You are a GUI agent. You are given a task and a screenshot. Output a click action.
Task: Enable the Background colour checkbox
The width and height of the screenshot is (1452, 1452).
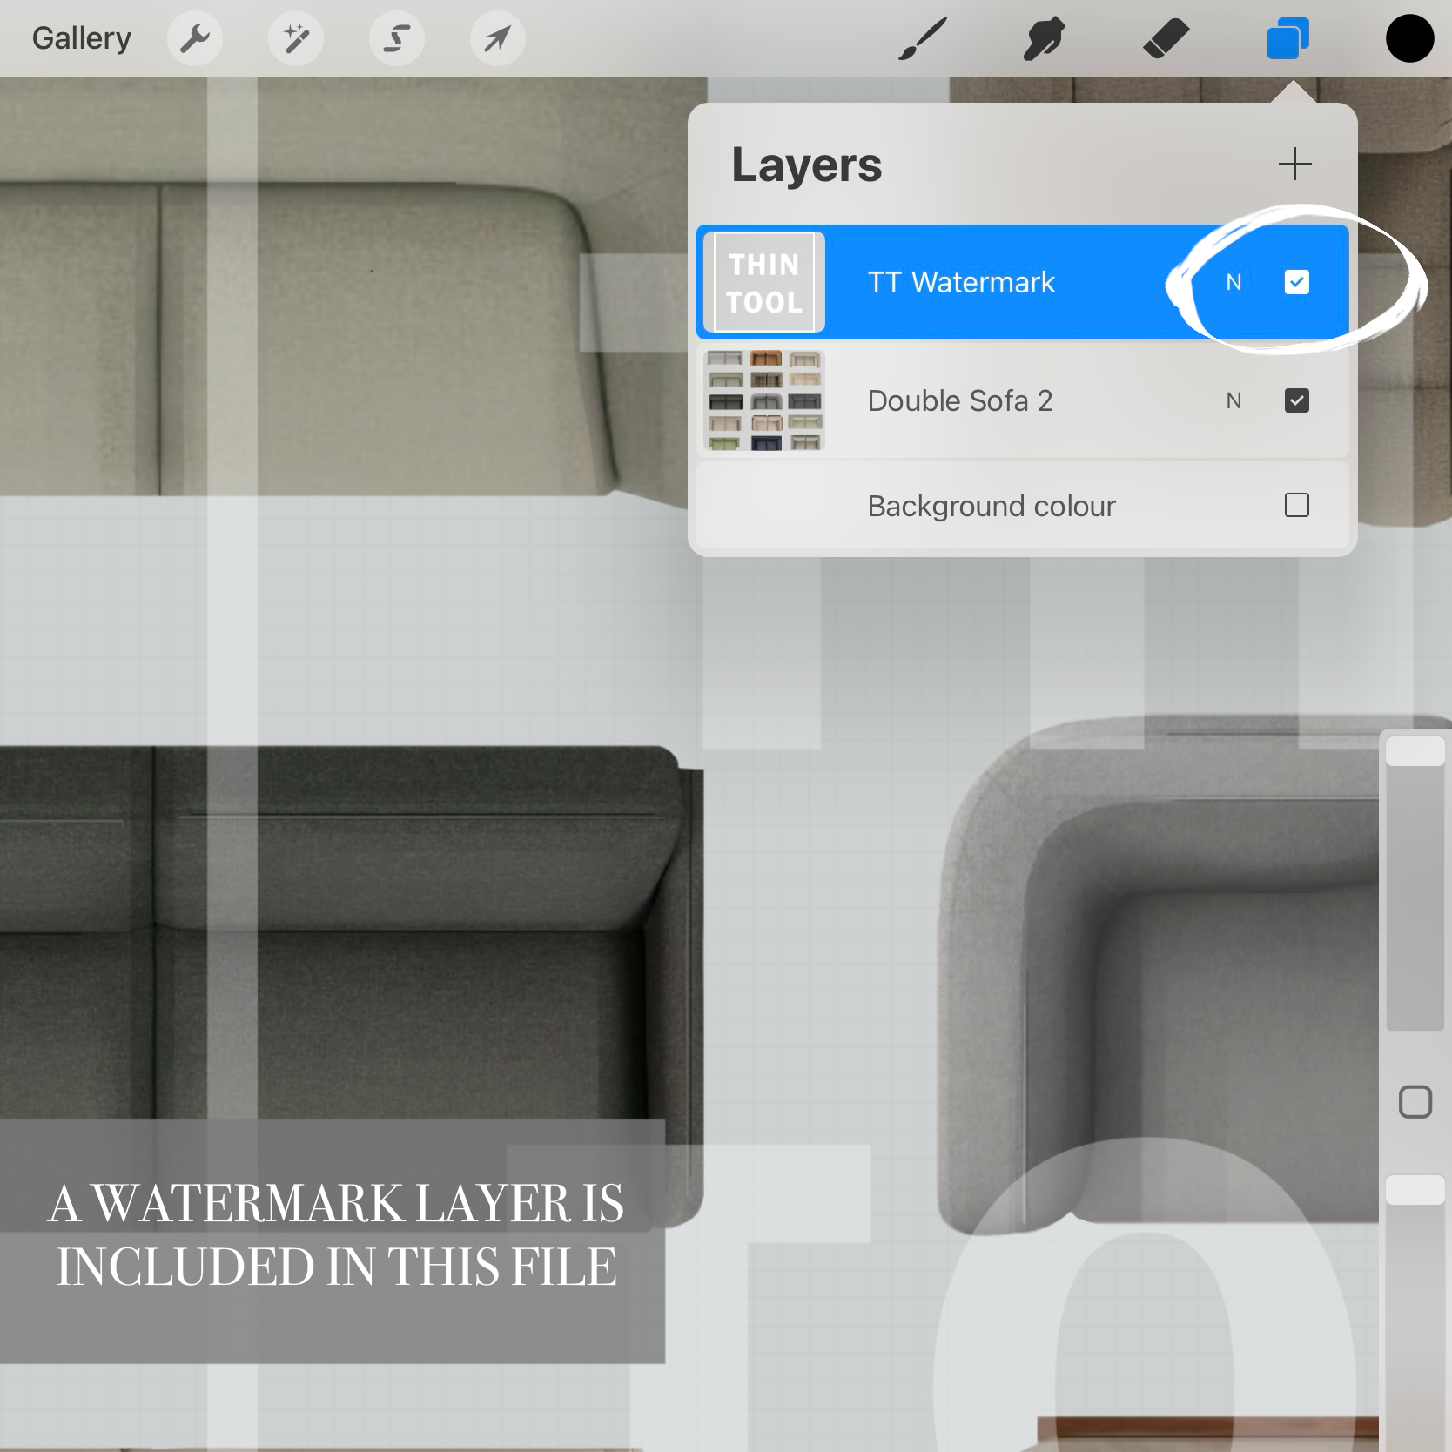pyautogui.click(x=1297, y=505)
